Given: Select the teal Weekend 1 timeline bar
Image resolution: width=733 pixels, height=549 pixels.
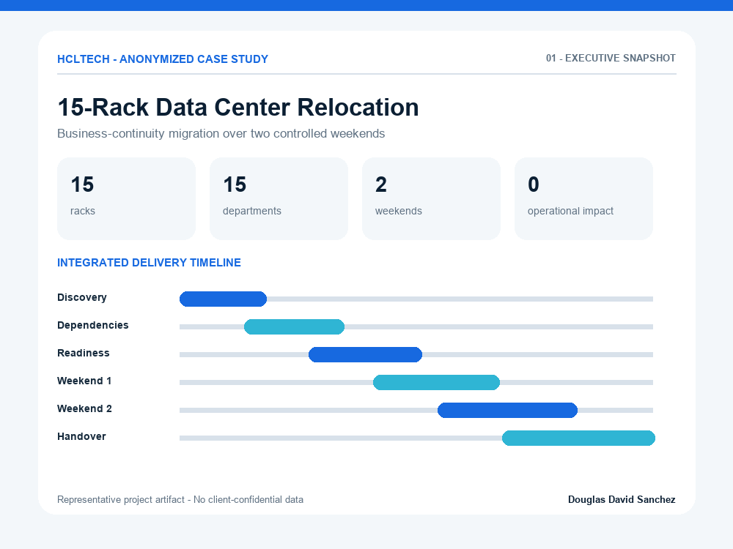Looking at the screenshot, I should tap(436, 382).
